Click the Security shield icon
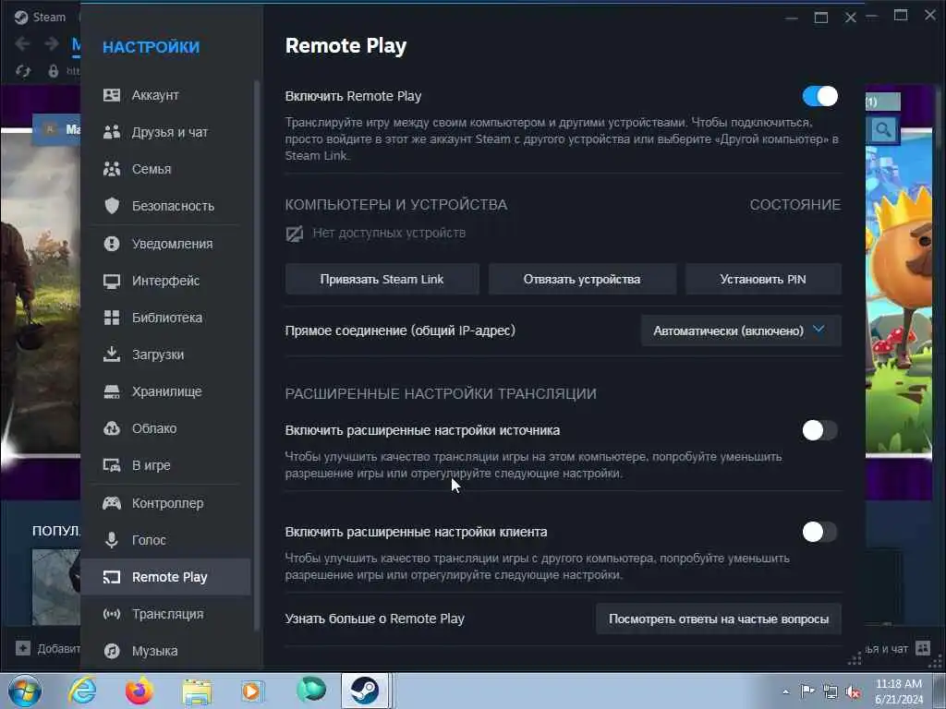The image size is (946, 709). click(112, 206)
